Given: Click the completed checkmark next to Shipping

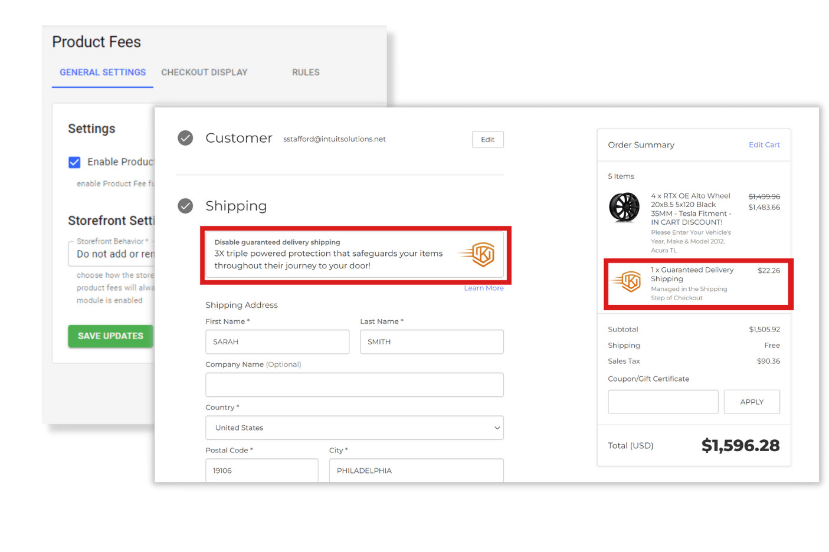Looking at the screenshot, I should [185, 206].
